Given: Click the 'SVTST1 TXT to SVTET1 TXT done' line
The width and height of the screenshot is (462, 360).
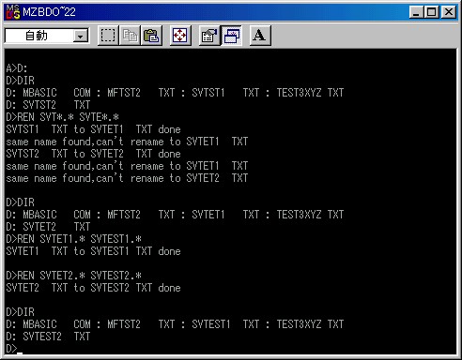Looking at the screenshot, I should 93,129.
